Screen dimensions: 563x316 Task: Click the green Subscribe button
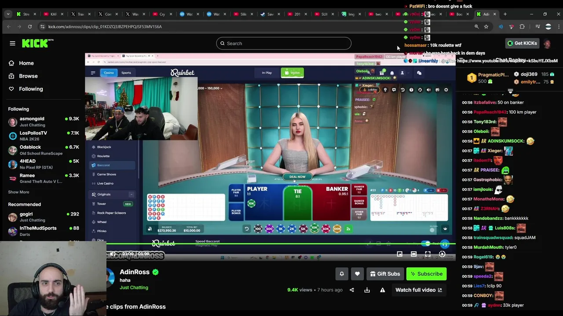tap(426, 274)
